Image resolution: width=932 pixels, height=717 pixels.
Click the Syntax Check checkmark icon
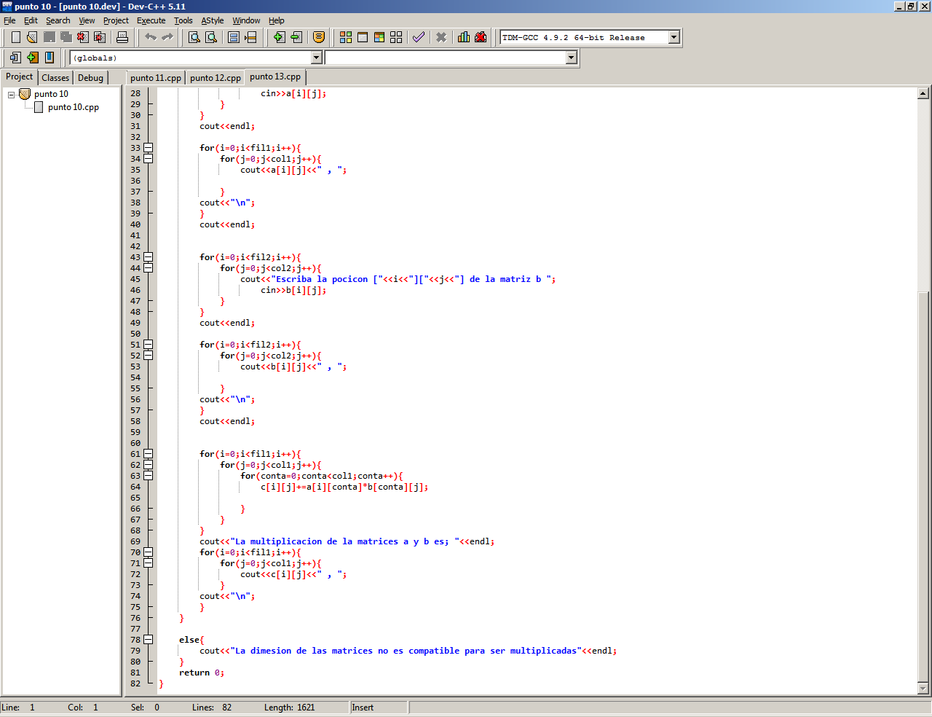pos(419,37)
